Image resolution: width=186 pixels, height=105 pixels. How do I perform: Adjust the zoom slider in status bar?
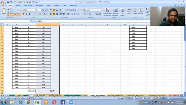tap(176, 98)
